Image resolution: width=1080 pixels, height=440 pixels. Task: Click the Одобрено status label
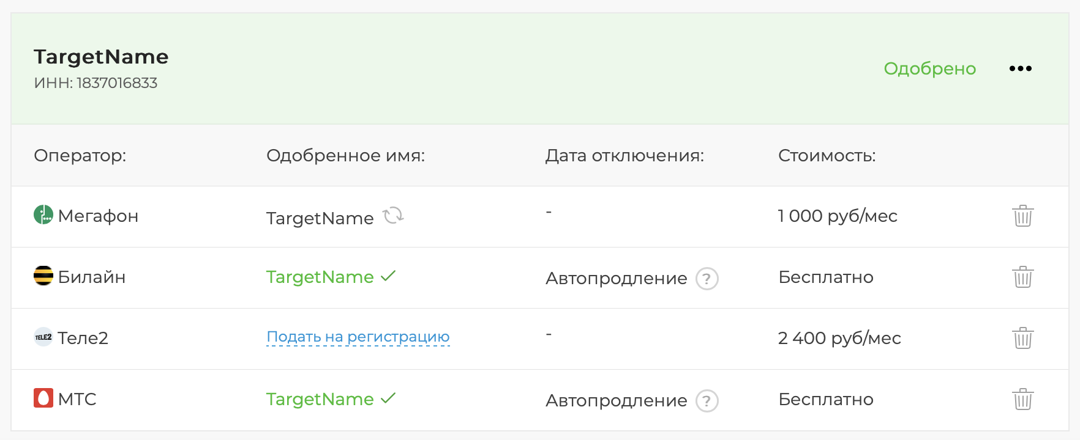[x=930, y=68]
